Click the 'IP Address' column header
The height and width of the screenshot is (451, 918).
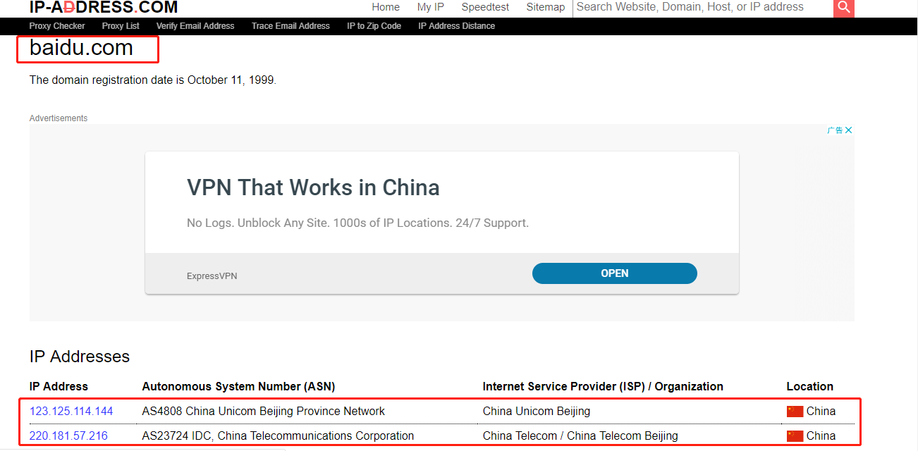(x=59, y=387)
